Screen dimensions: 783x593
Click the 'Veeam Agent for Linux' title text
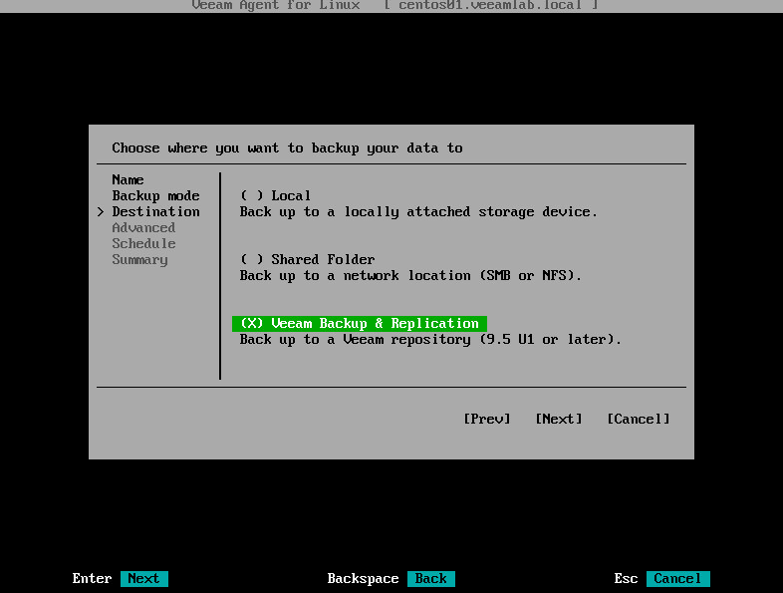point(276,6)
